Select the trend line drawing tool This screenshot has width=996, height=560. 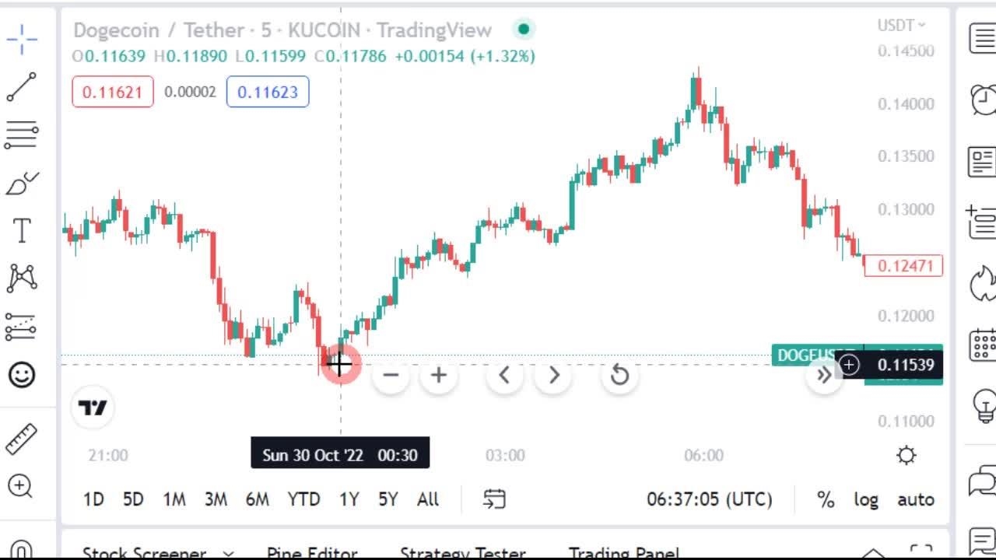pyautogui.click(x=22, y=87)
